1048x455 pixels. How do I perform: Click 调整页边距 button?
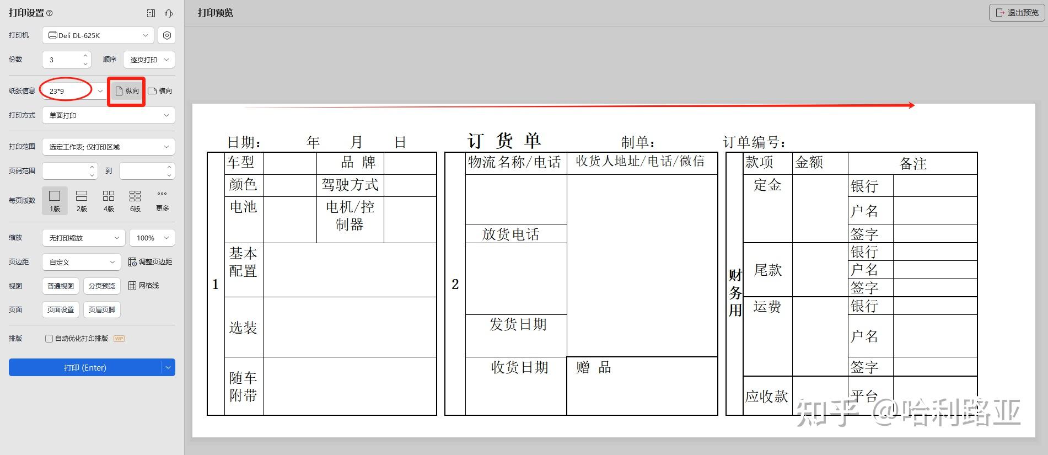[150, 262]
